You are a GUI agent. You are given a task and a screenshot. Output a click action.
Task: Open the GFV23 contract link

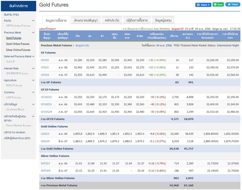45,60
